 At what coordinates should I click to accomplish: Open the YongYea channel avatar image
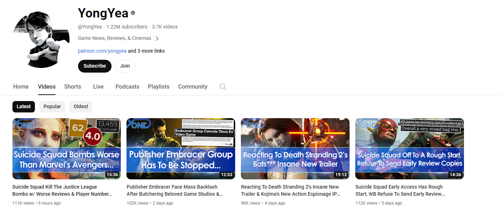coord(41,39)
